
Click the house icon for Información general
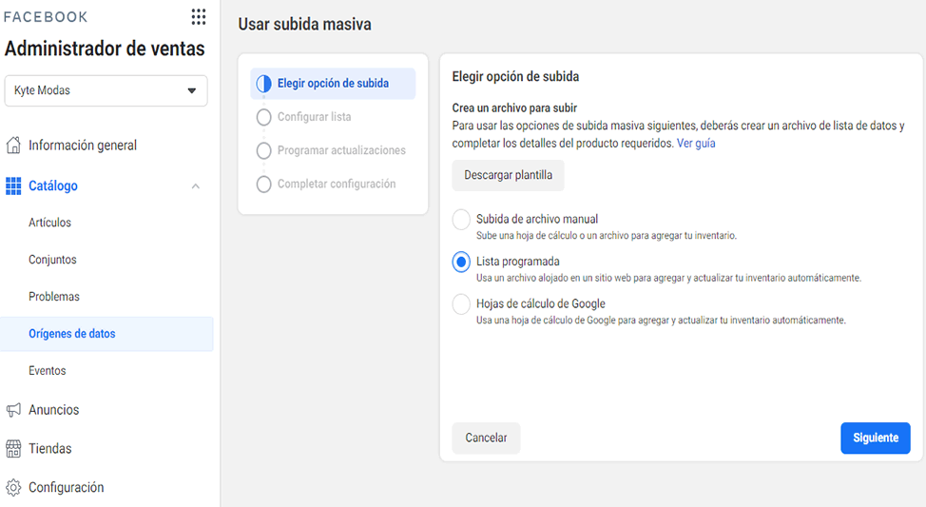(x=13, y=145)
